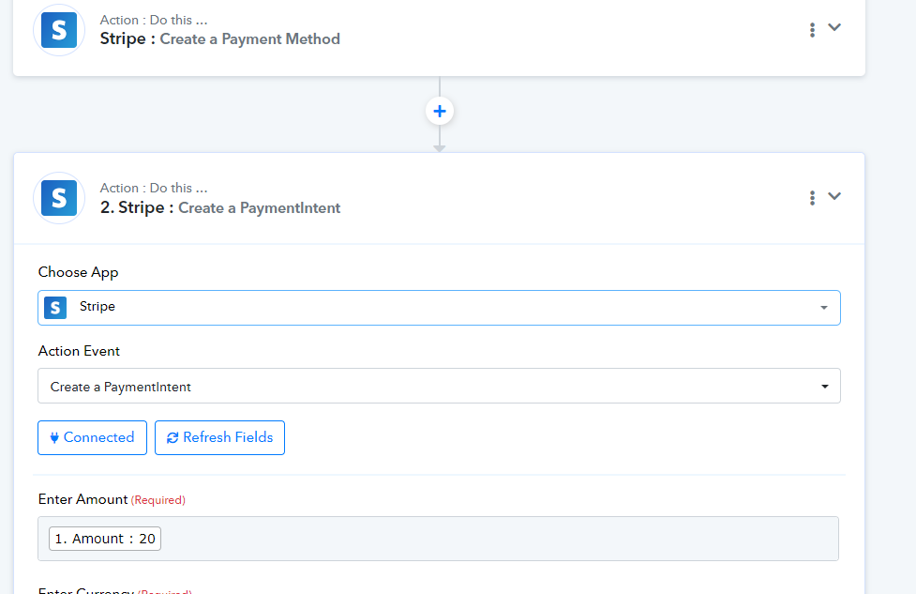Click the 'Action Event' label
The image size is (916, 594).
pyautogui.click(x=79, y=351)
